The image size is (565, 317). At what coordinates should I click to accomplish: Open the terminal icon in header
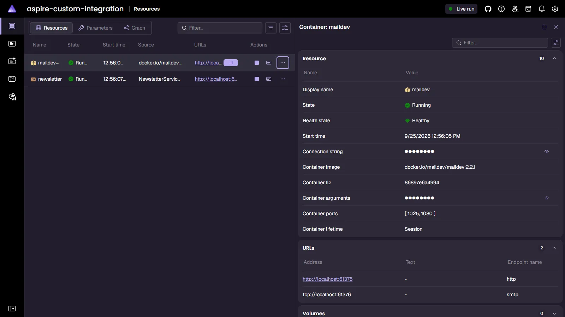(528, 9)
